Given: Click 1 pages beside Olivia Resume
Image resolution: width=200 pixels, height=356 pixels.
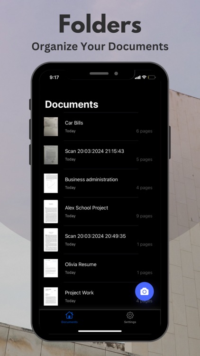Looking at the screenshot, I should click(x=145, y=272).
